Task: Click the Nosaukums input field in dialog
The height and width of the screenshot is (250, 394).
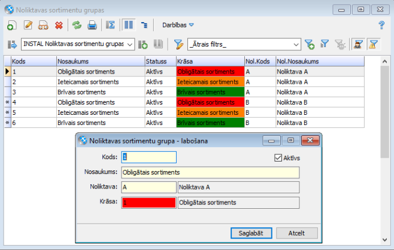Action: click(x=210, y=172)
